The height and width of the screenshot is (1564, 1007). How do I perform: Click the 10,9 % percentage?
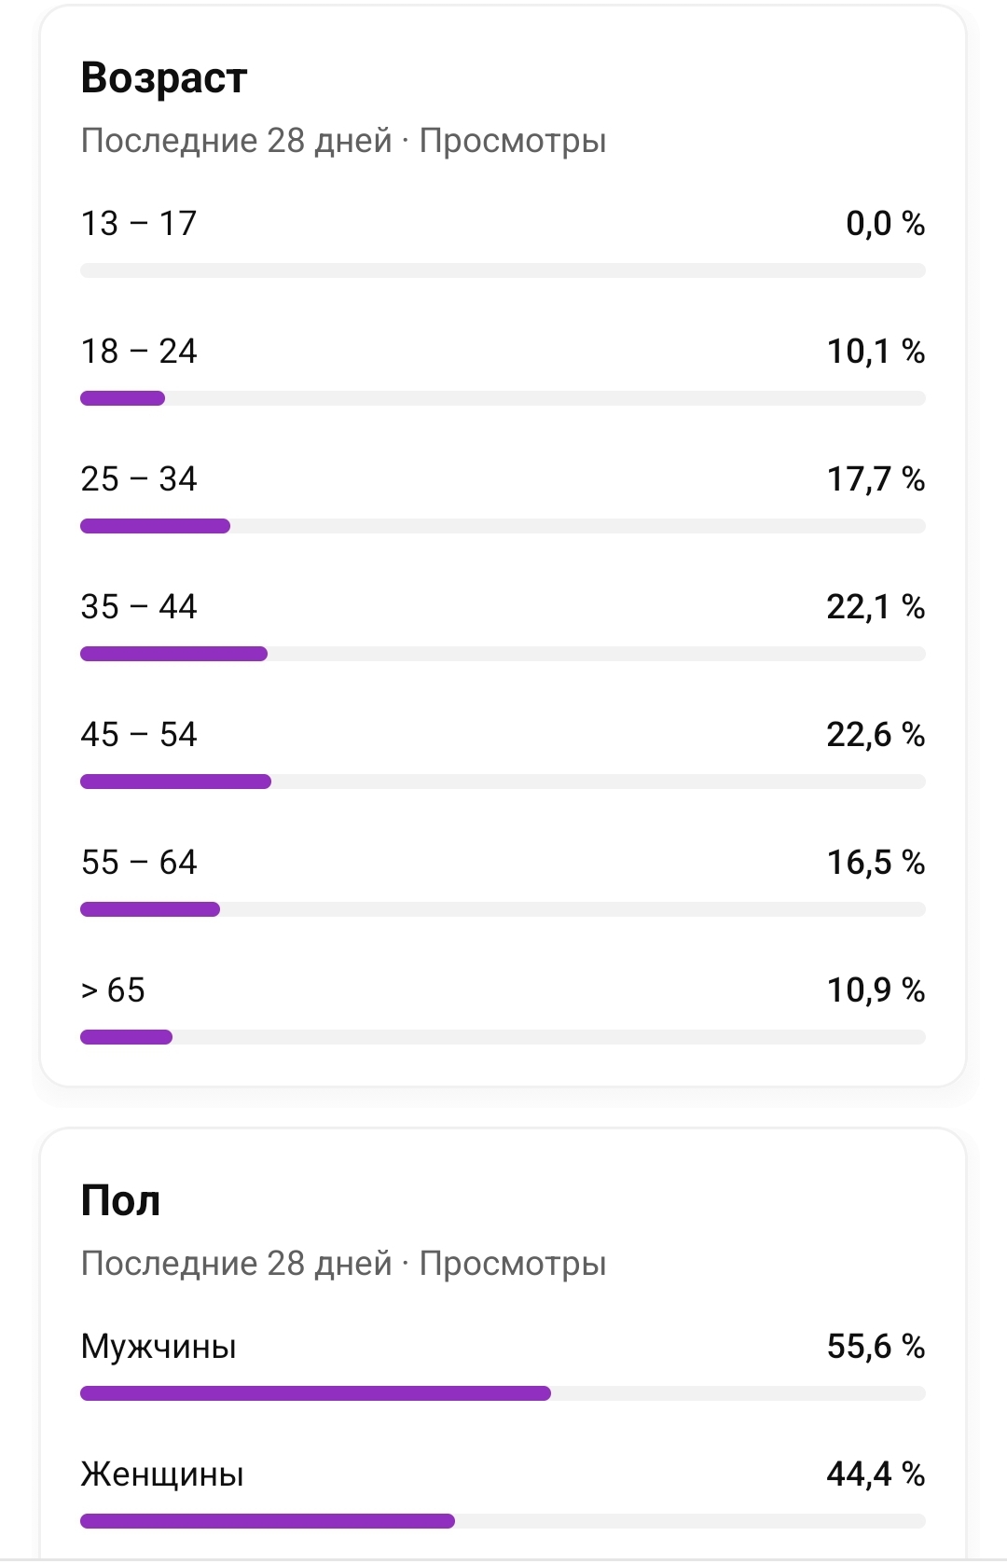click(875, 990)
